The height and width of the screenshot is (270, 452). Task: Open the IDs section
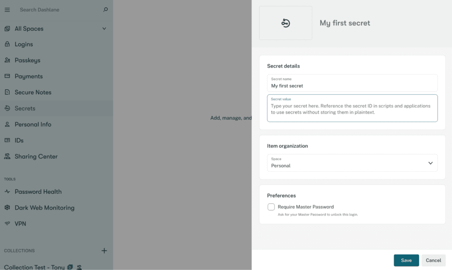click(x=7, y=140)
